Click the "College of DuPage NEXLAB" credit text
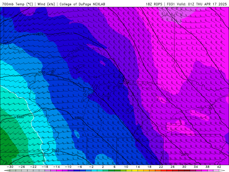229x172 pixels. [82, 4]
